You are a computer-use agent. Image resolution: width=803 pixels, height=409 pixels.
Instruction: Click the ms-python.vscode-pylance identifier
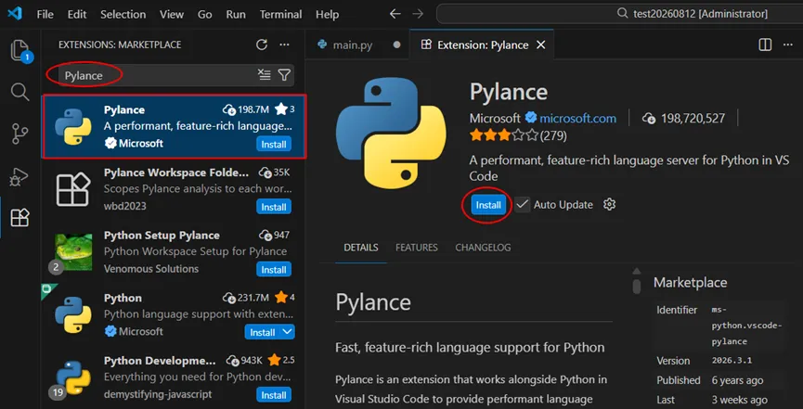click(747, 326)
